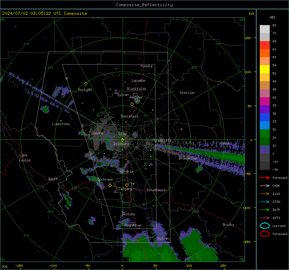Pick the purple 39 dBZ color band

pyautogui.click(x=265, y=109)
